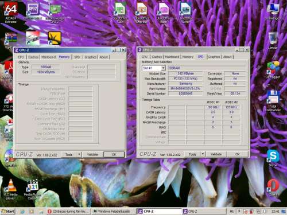
Task: Click the Week/Year value field
Action: [x=235, y=93]
